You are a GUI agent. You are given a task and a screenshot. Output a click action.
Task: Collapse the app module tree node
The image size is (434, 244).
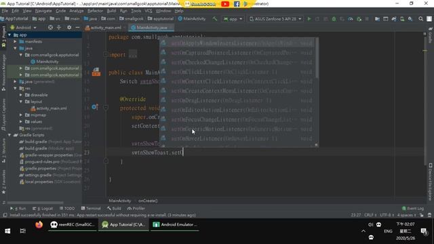pos(9,35)
